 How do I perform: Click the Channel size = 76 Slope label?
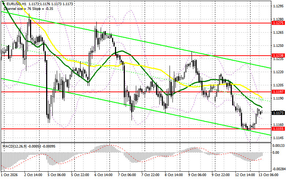tap(29, 8)
